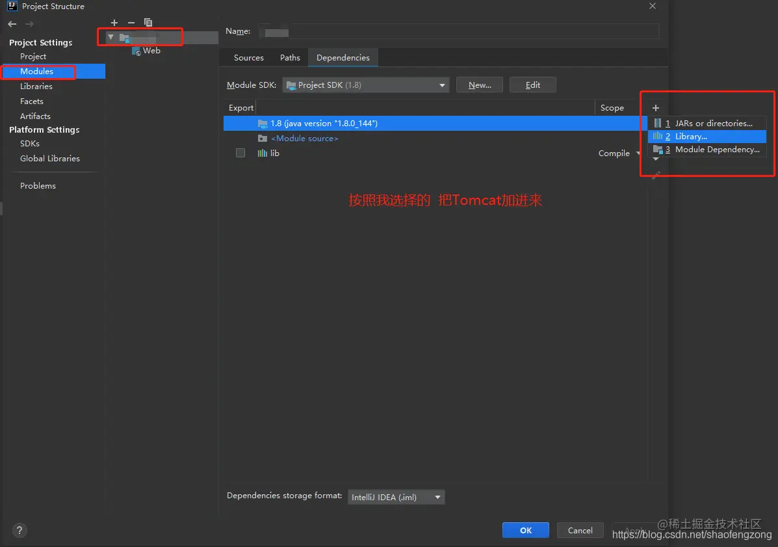Copy the selected module icon
Screen dimensions: 778x547
point(148,22)
